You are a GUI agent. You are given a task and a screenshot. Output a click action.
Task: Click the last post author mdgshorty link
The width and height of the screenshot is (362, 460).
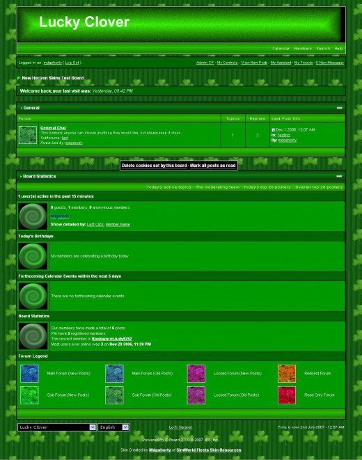288,141
